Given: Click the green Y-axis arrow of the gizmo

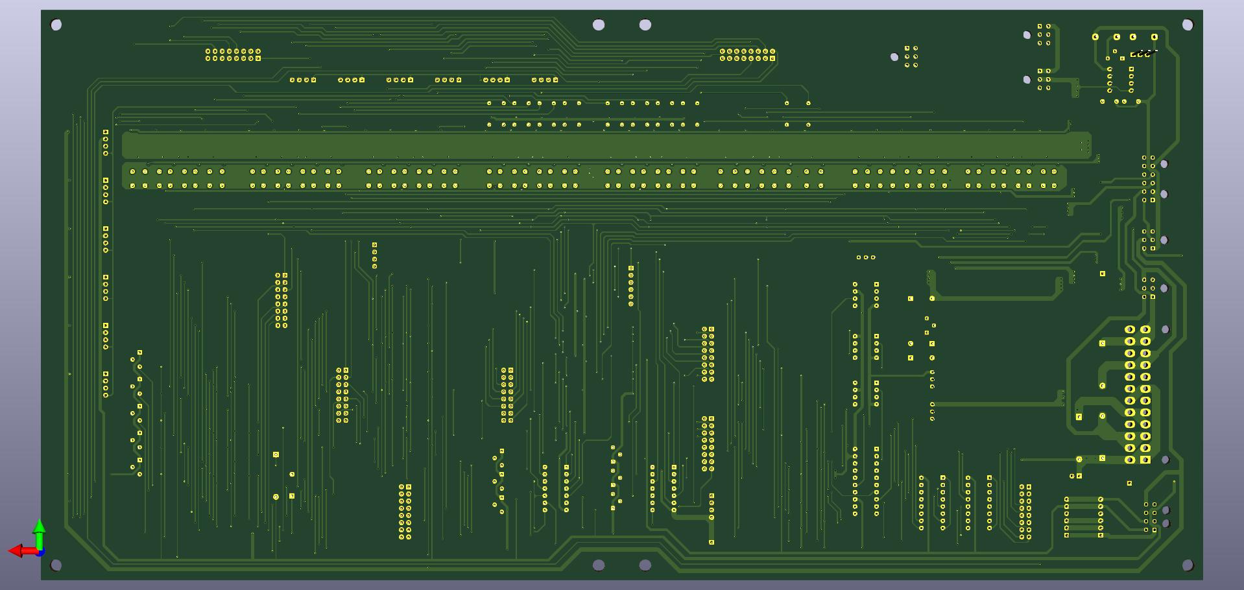Looking at the screenshot, I should click(39, 530).
